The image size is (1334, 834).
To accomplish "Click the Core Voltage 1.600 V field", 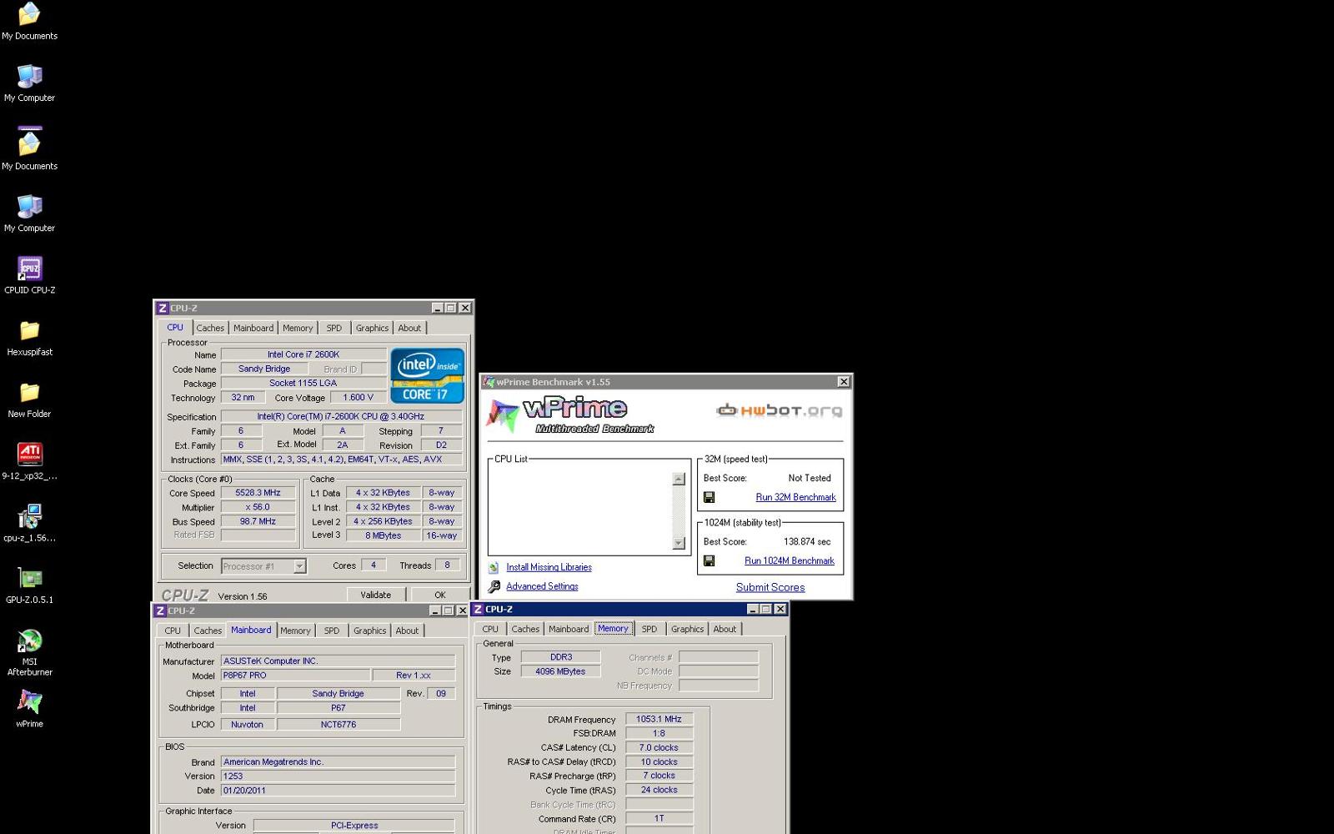I will (x=359, y=398).
